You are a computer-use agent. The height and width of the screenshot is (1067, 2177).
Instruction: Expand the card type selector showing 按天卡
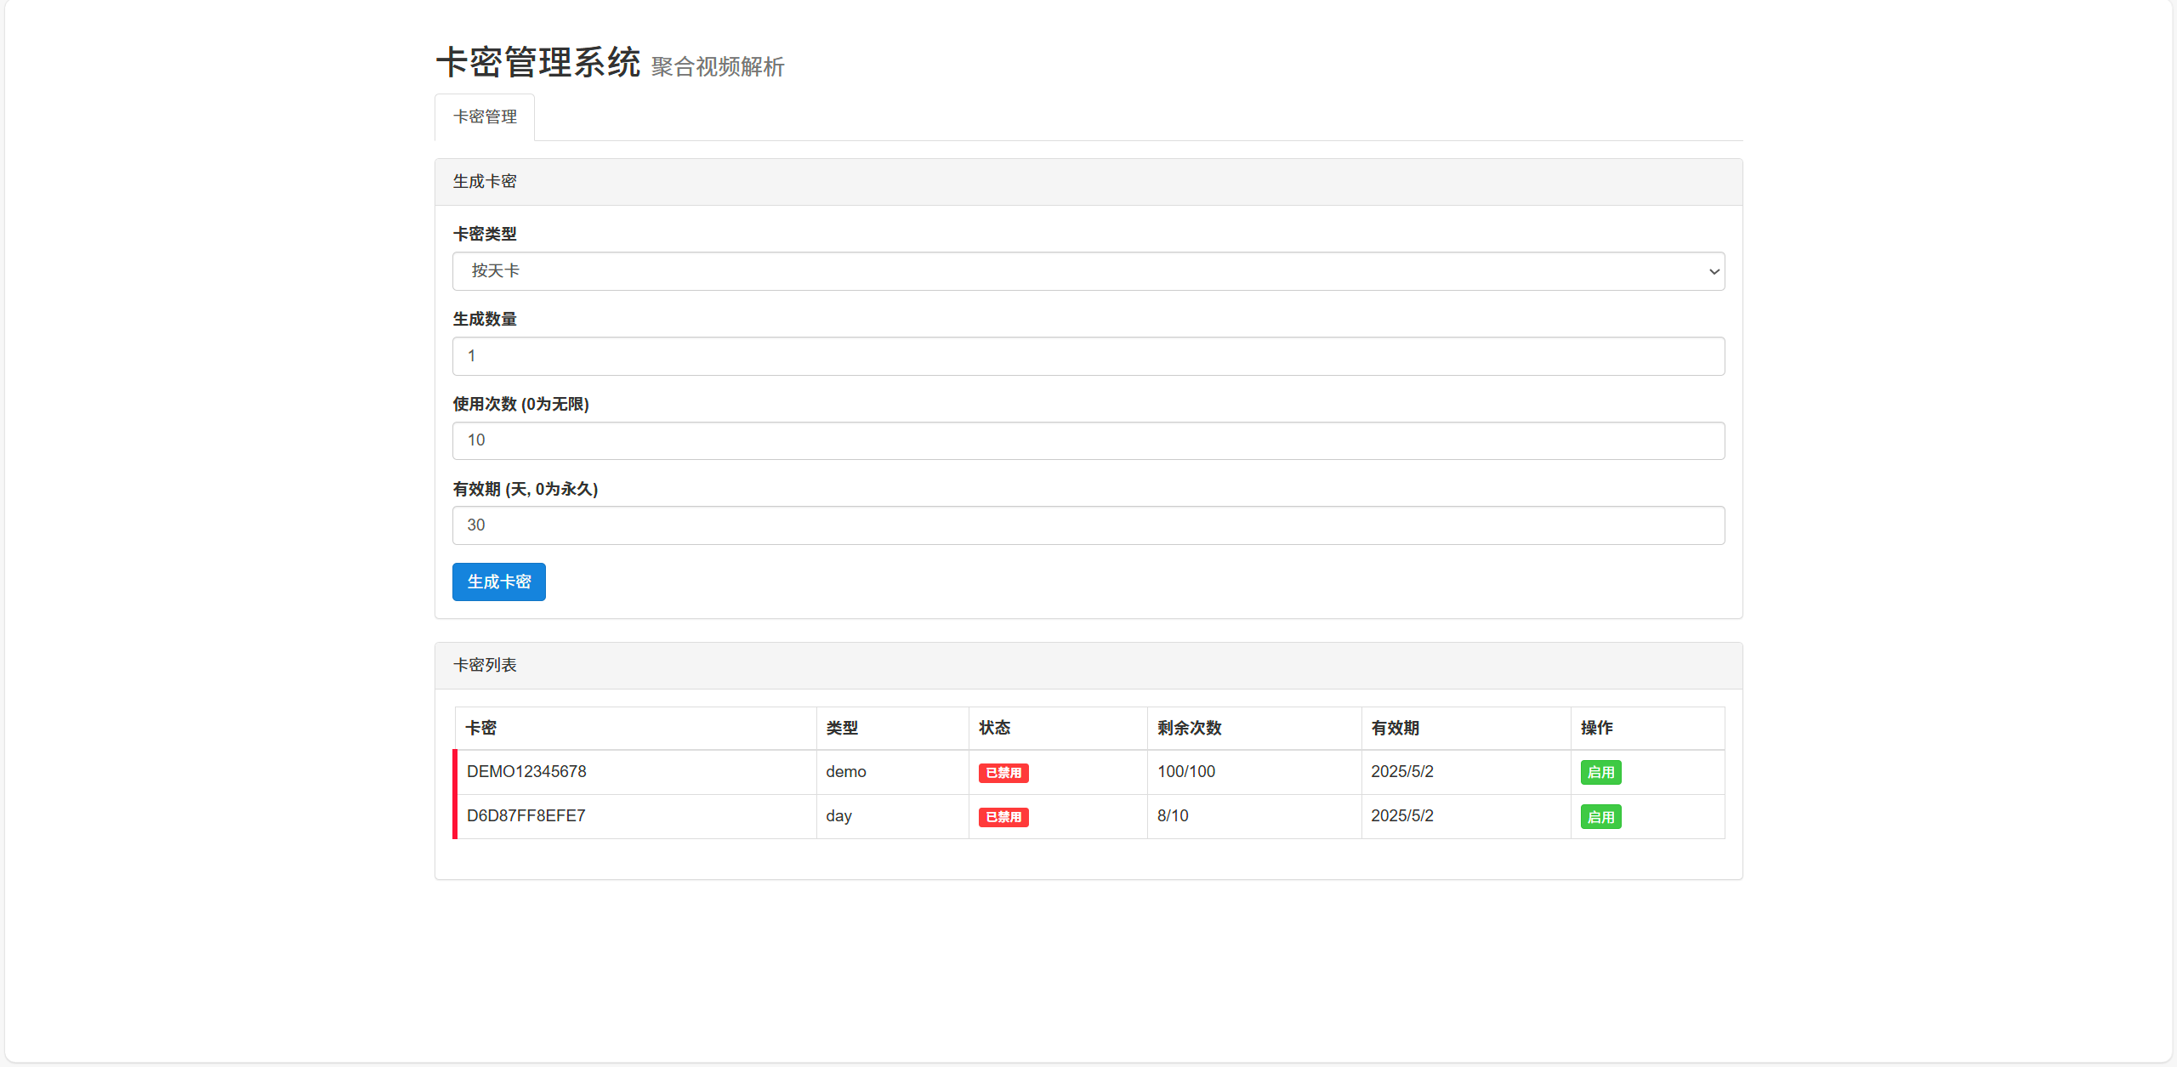[x=1088, y=270]
